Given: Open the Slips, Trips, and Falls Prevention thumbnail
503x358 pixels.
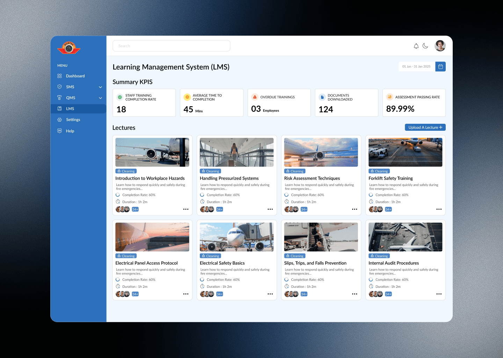Looking at the screenshot, I should [x=321, y=237].
